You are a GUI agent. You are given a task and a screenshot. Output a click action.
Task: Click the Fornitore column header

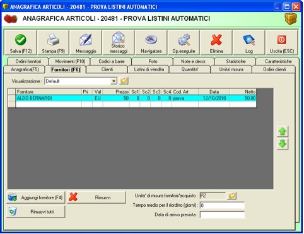(x=49, y=92)
